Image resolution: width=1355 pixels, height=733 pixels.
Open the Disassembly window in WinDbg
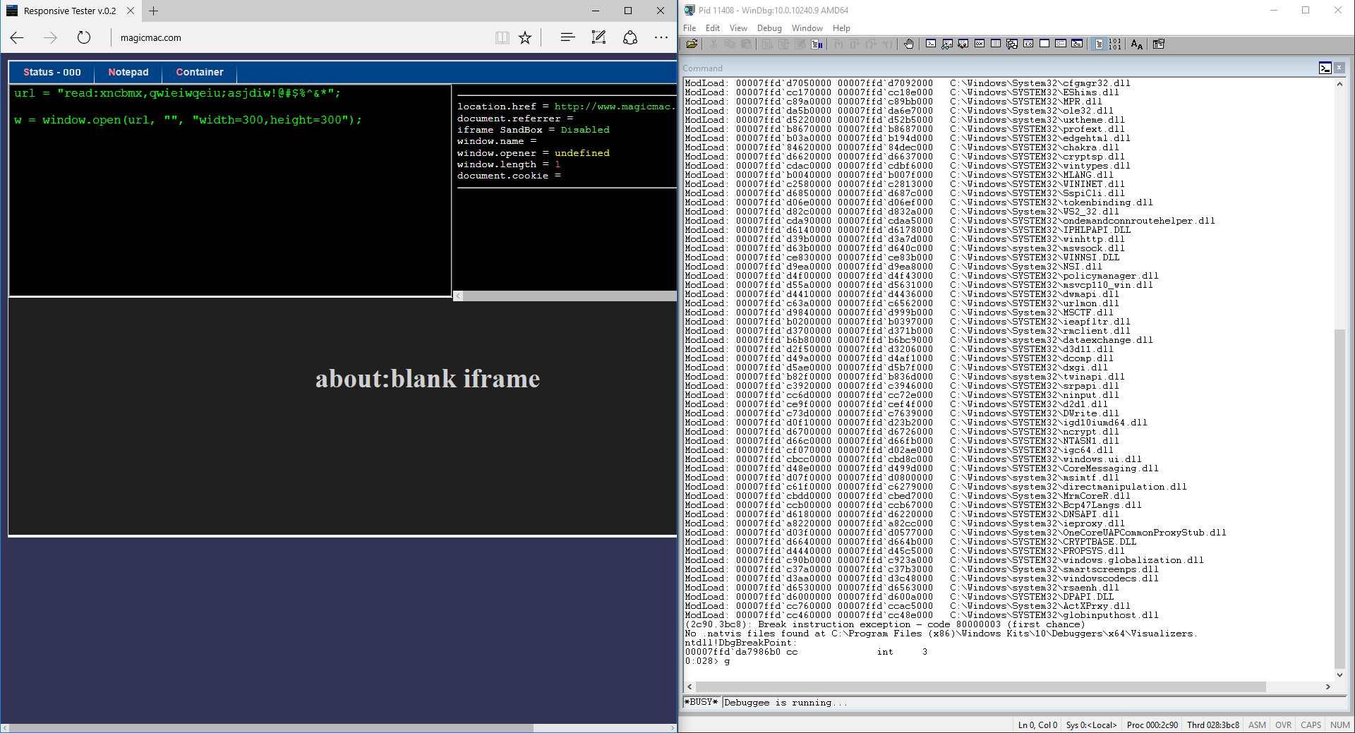pos(1028,44)
